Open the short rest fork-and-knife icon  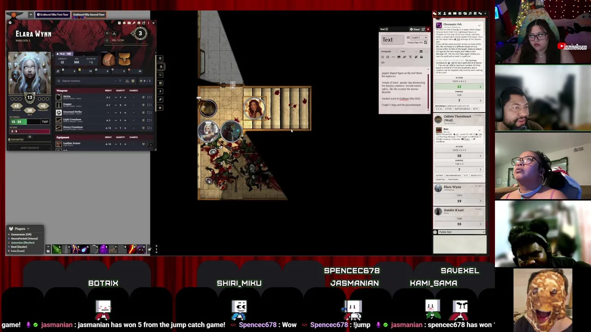click(x=107, y=33)
